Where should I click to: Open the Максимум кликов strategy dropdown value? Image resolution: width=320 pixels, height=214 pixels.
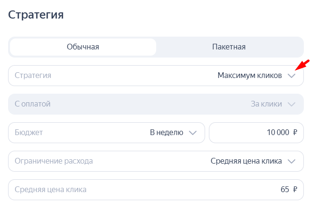click(x=249, y=76)
